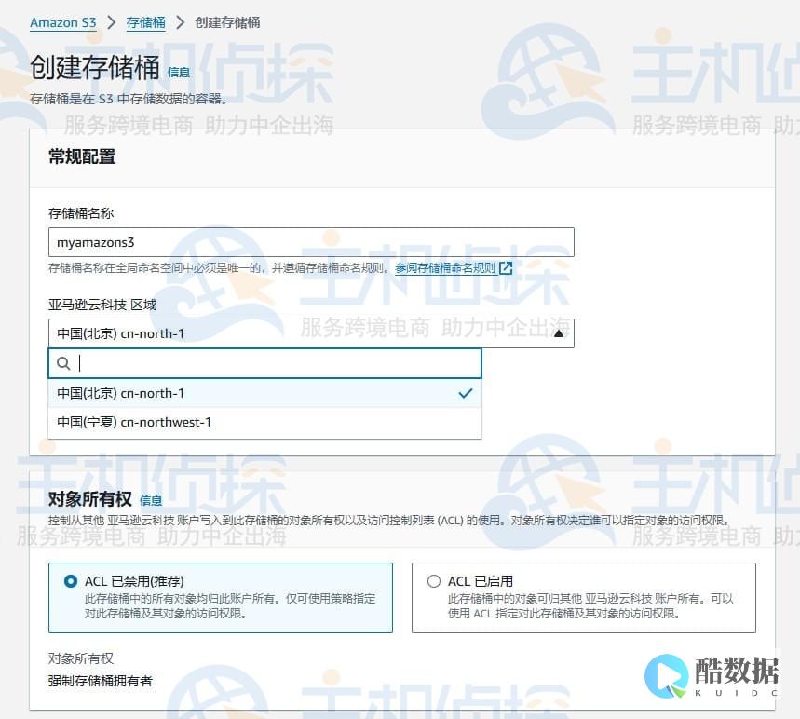This screenshot has width=800, height=719.
Task: Open 信息 link beside 对象所有权 heading
Action: pos(151,501)
